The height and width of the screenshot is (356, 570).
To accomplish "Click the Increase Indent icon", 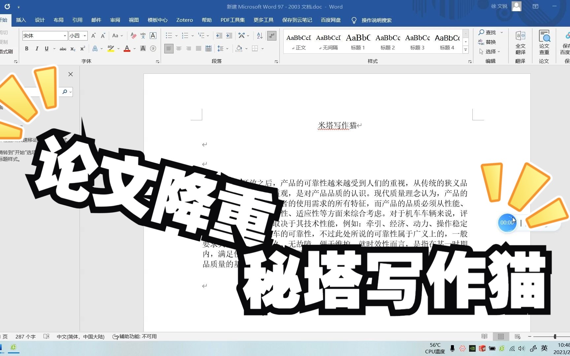I will point(229,36).
